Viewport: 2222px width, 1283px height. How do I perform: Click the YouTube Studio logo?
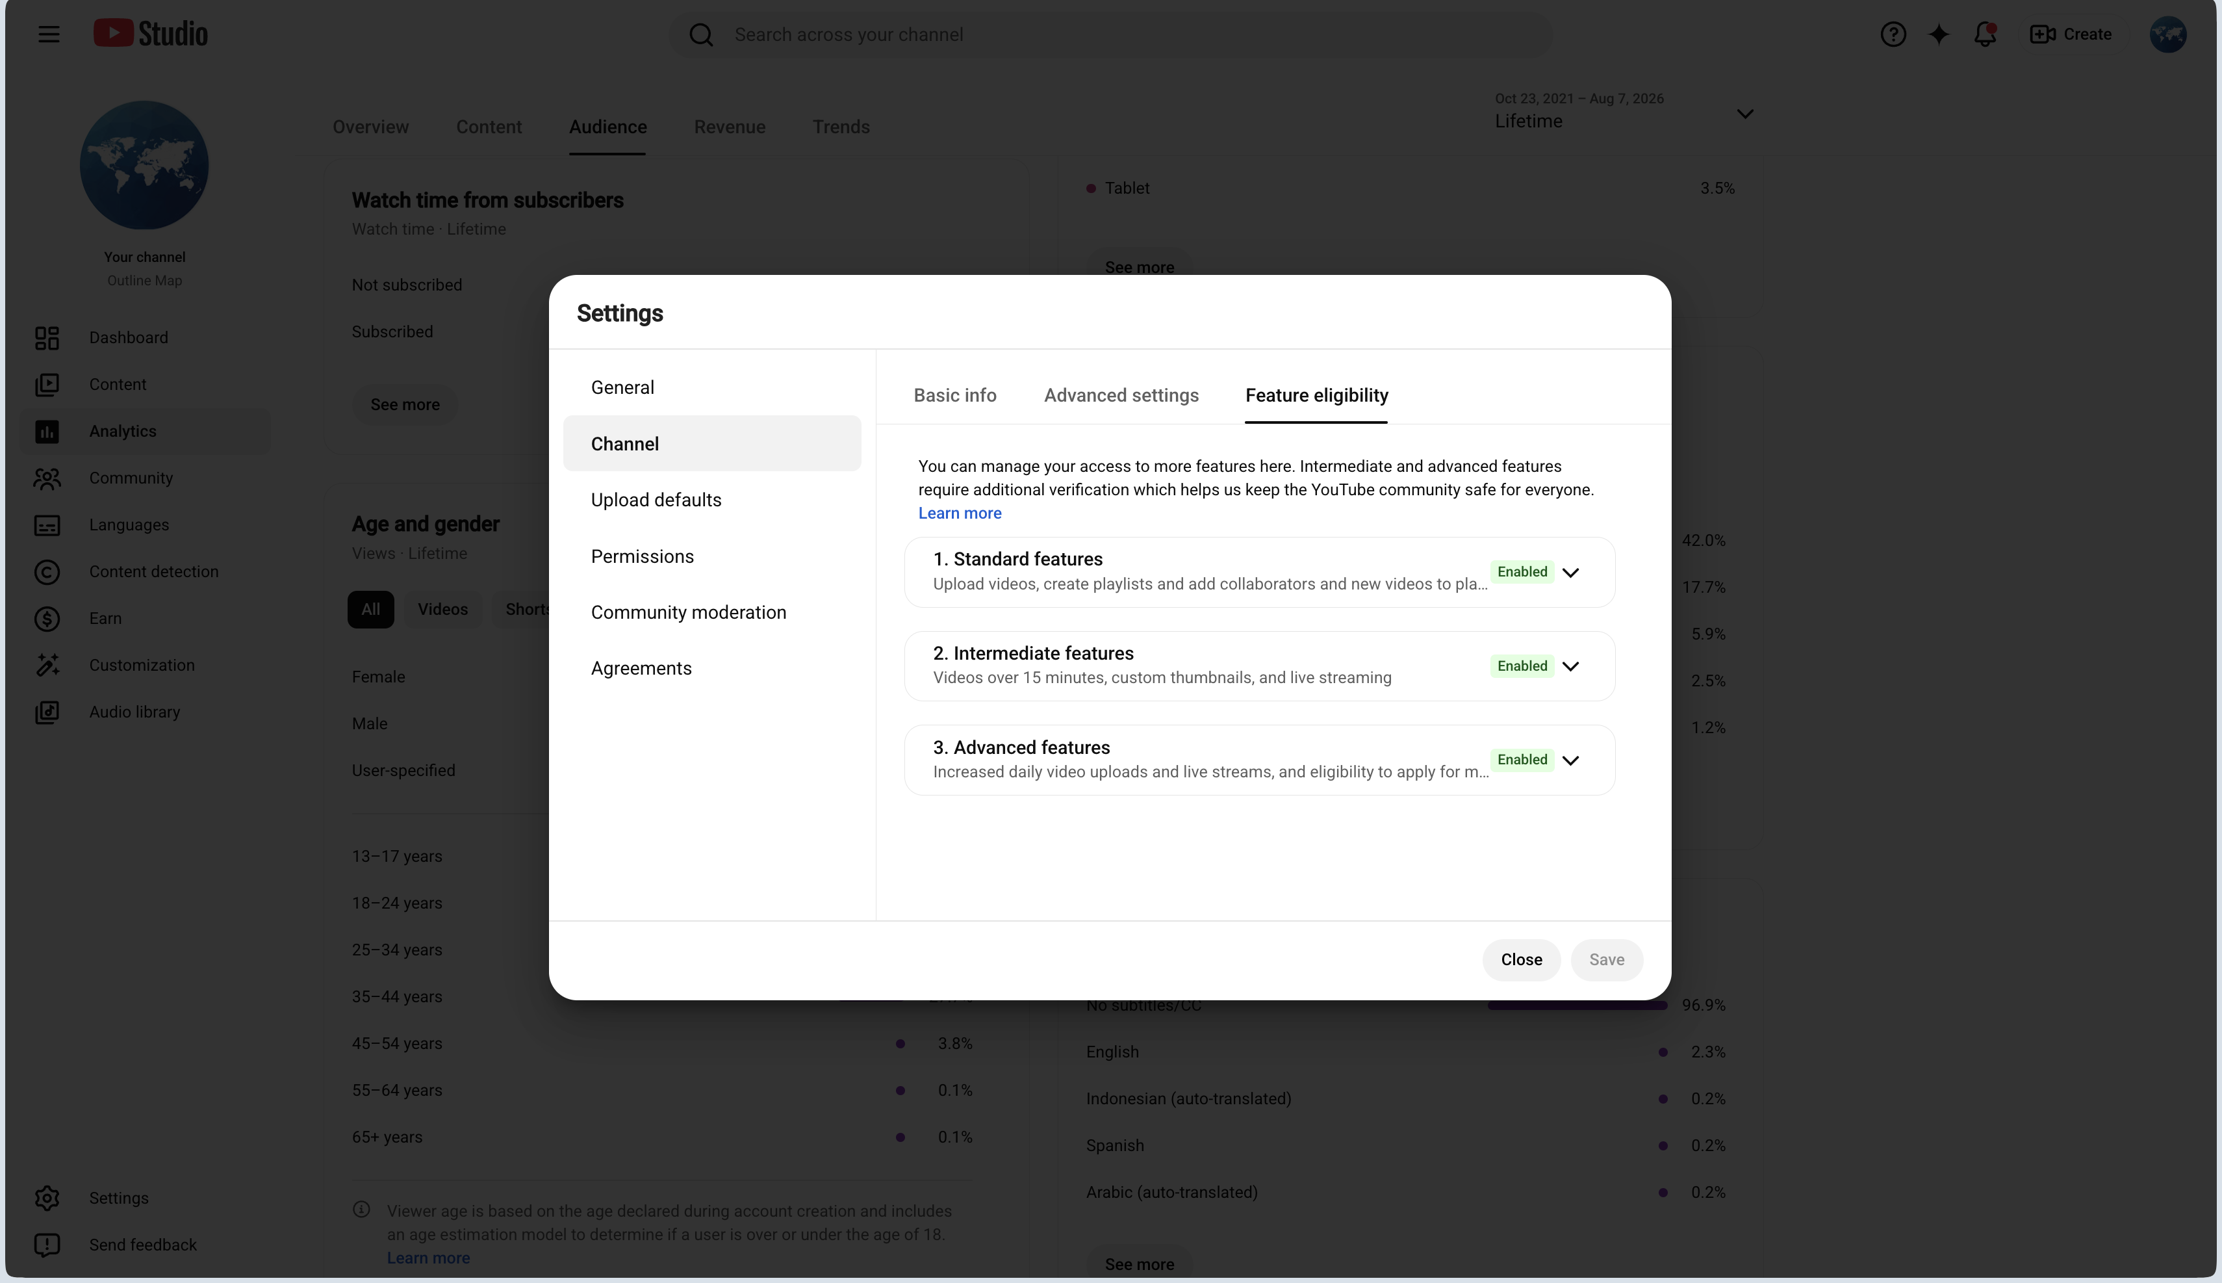(x=151, y=34)
